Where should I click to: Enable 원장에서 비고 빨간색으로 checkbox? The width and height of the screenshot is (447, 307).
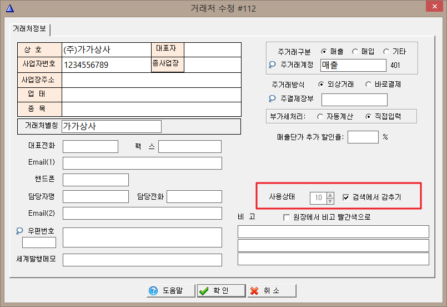pos(287,217)
